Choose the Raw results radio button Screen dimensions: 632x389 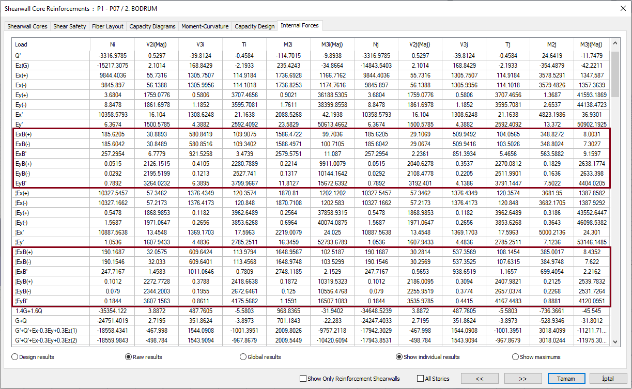[x=128, y=357]
